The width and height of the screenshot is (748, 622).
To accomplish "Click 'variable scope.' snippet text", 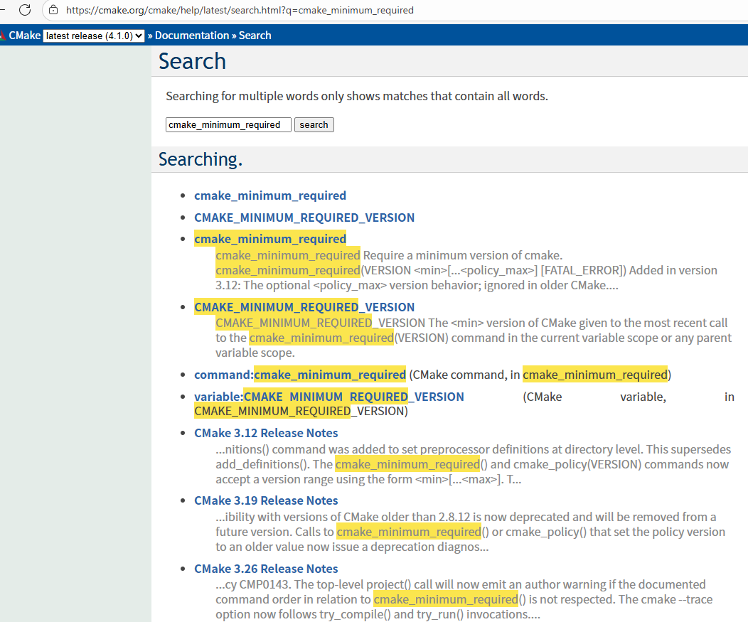I will pos(255,353).
